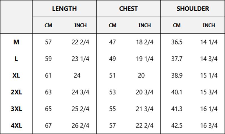Click the 22 2/4 length inch cell for M
The height and width of the screenshot is (134, 225).
click(80, 42)
